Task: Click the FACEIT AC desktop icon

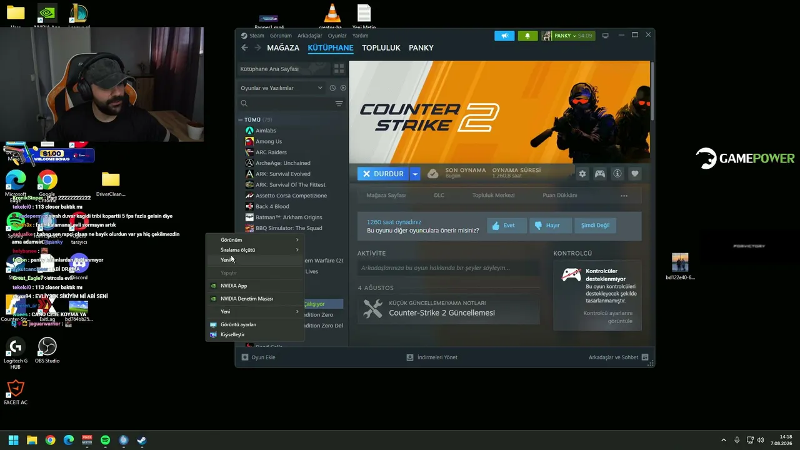Action: coord(16,393)
